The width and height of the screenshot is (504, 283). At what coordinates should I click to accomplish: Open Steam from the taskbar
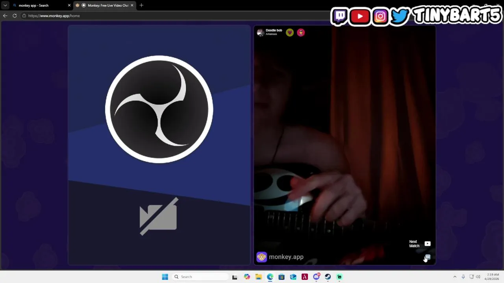pyautogui.click(x=328, y=277)
